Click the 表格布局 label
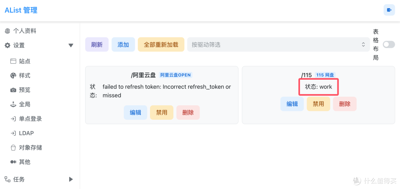This screenshot has width=400, height=189. coord(376,45)
